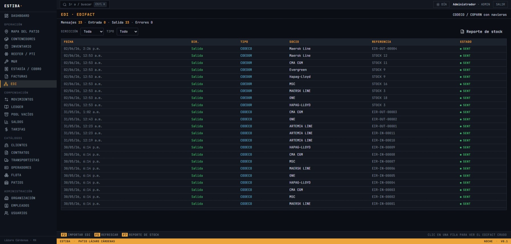Click SENT status of EIR-IN-00002 row
511x244 pixels.
click(x=465, y=197)
